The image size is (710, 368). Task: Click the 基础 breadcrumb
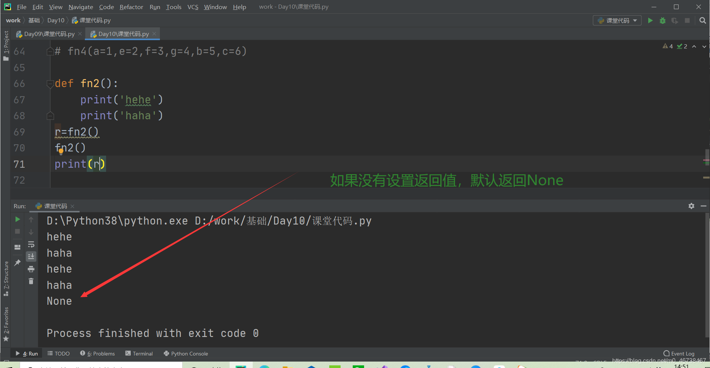34,20
